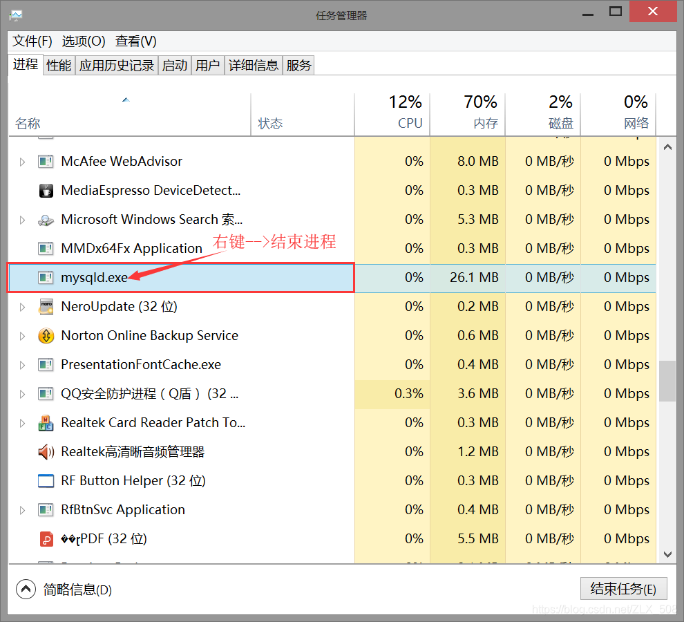Click the Norton Online Backup Service icon

46,336
